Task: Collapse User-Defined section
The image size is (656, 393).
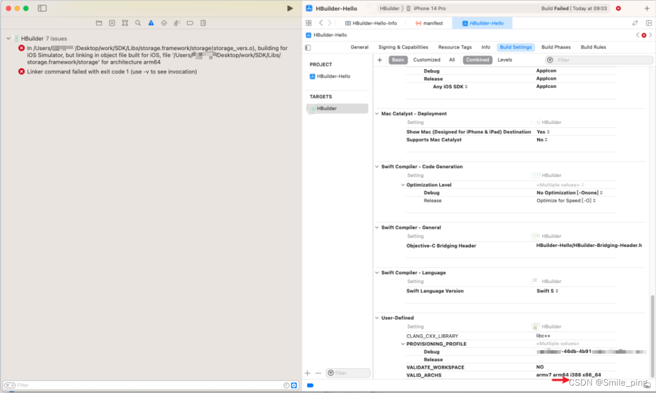Action: click(377, 318)
